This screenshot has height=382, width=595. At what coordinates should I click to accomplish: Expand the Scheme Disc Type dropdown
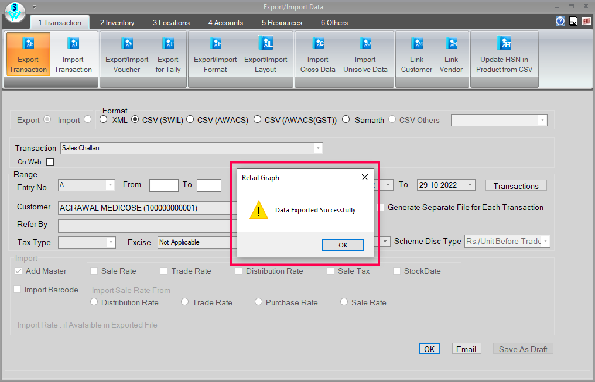pos(545,242)
